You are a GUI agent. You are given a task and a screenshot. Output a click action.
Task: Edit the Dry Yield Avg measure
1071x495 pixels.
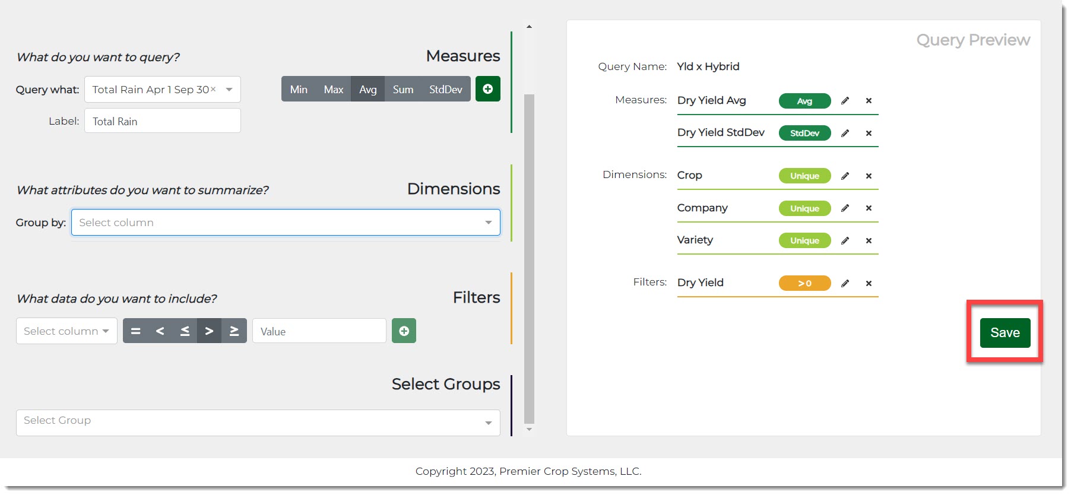845,101
